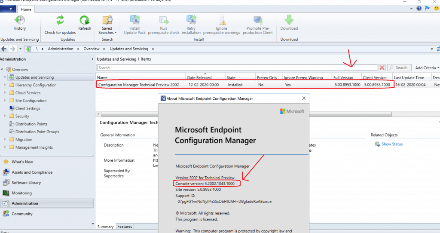Expand the Cloud Services node
The image size is (440, 233).
tap(5, 92)
